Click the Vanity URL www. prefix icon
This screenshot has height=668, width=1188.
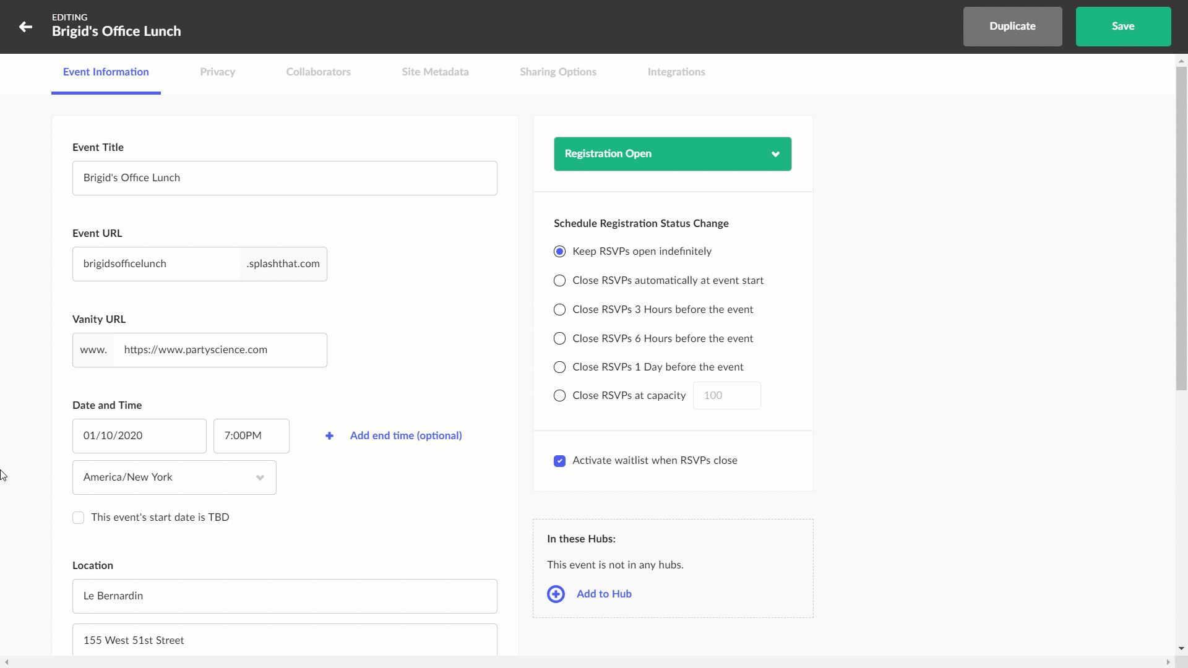click(x=93, y=349)
